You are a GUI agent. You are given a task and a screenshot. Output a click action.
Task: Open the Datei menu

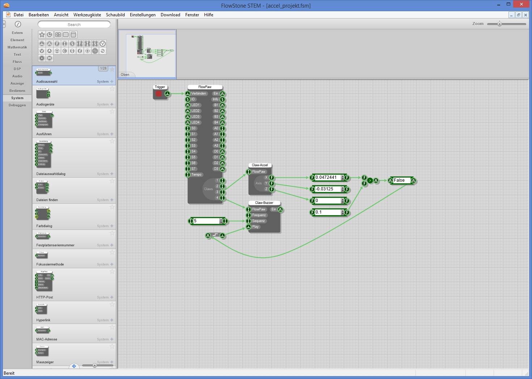pyautogui.click(x=18, y=15)
